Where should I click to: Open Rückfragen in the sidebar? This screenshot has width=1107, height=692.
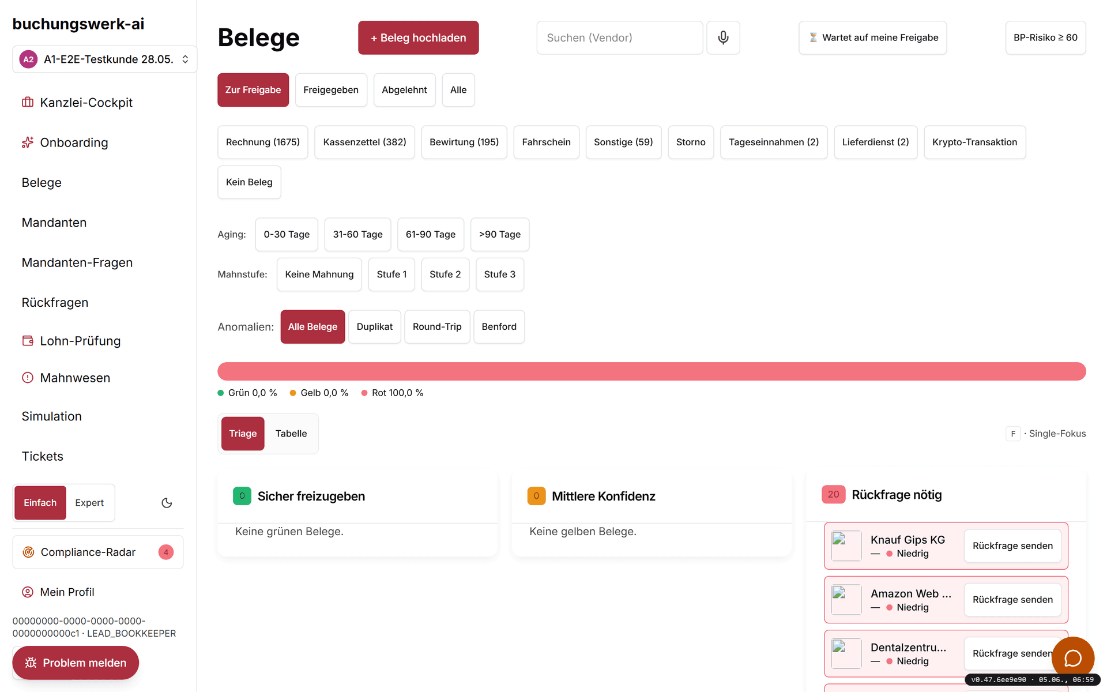pos(55,303)
